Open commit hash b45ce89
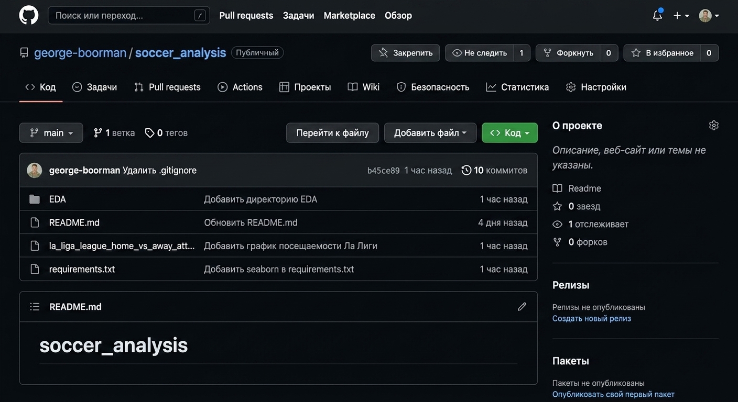Screen dimensions: 738x402 (383, 171)
